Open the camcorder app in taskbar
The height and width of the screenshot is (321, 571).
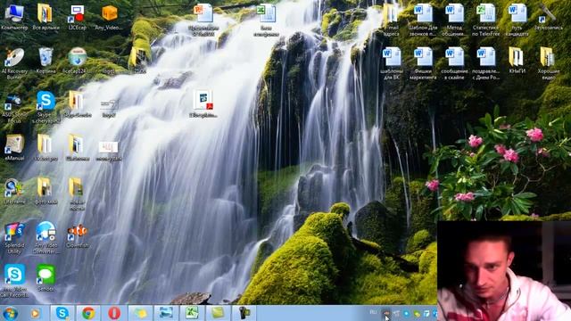tap(244, 313)
